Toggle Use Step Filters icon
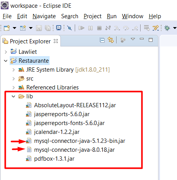The height and width of the screenshot is (180, 177). [x=156, y=28]
